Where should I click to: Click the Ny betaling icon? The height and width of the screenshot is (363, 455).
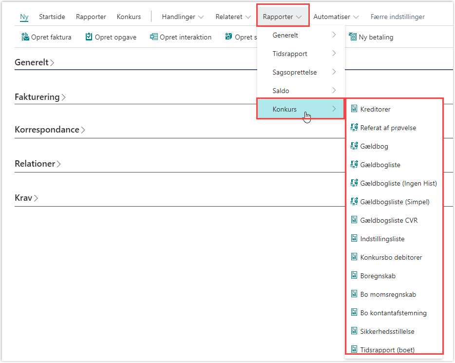353,37
